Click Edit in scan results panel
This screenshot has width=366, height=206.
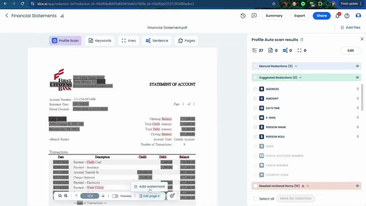click(x=351, y=50)
